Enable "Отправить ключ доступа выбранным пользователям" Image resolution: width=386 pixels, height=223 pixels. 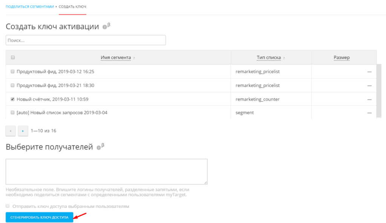coord(8,206)
